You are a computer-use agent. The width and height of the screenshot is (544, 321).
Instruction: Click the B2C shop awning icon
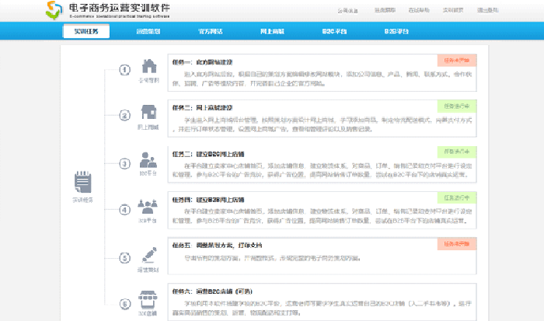point(148,300)
